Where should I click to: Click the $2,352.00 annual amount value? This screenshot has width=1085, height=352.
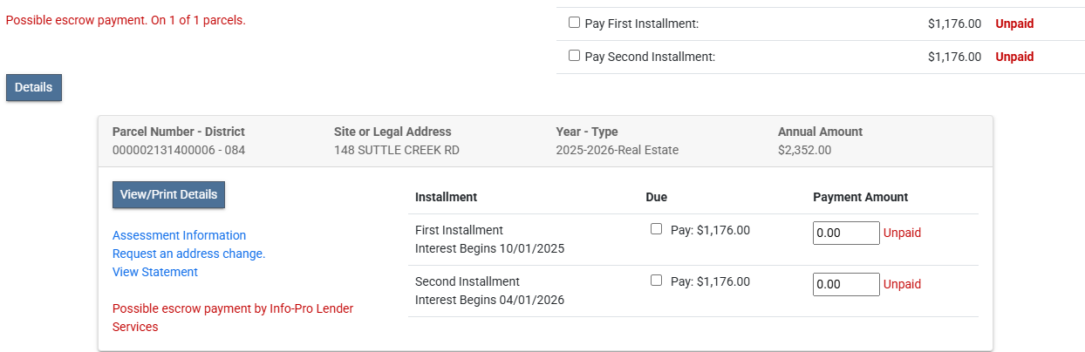tap(804, 150)
